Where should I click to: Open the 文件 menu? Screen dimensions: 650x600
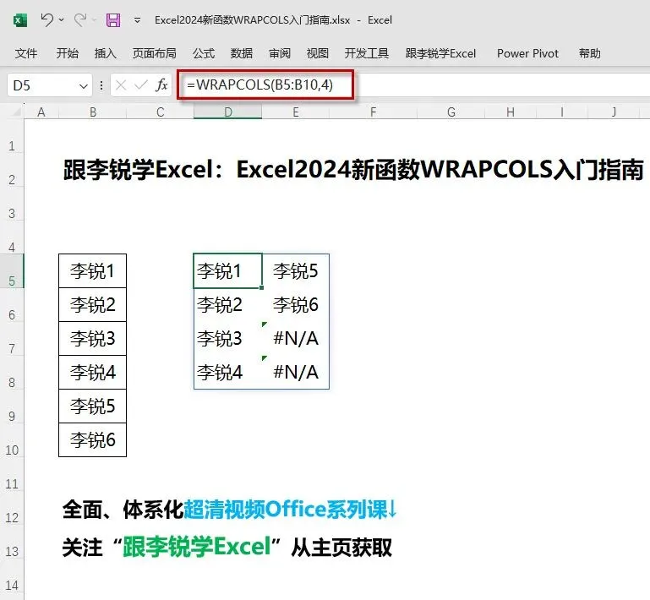pyautogui.click(x=26, y=53)
